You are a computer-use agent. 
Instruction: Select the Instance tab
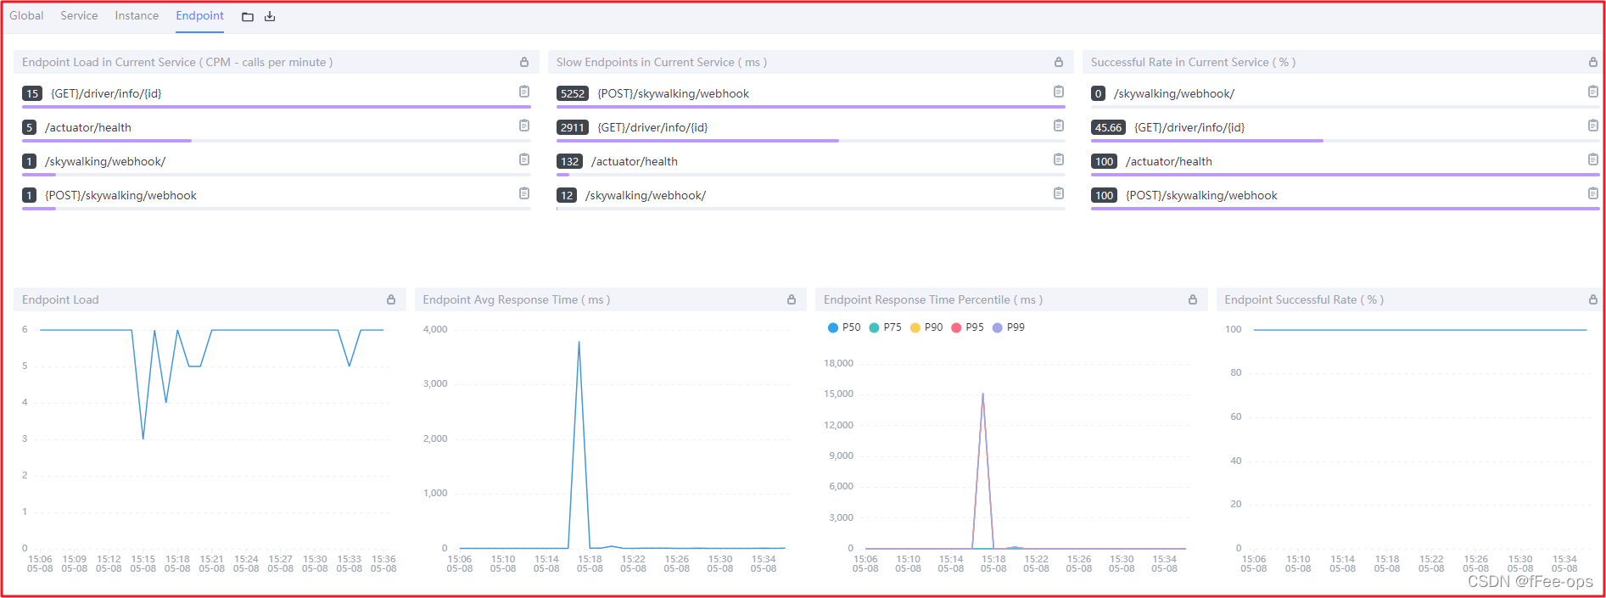(137, 16)
